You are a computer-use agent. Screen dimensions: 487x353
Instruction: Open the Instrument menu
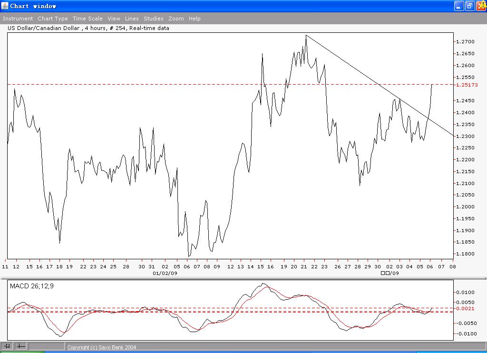[x=18, y=19]
